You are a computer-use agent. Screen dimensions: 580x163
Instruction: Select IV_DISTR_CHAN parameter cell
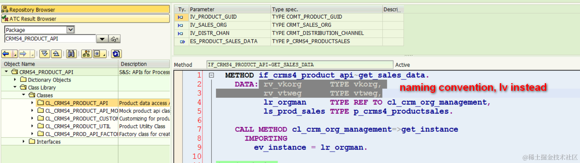(230, 33)
